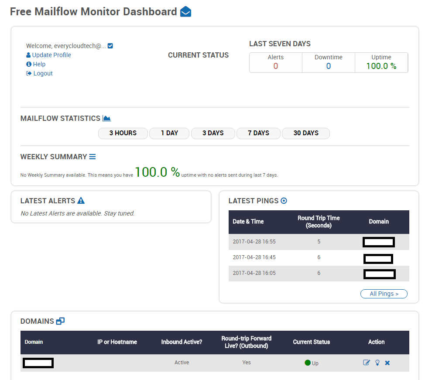
Task: Click the Weekly Summary list icon
Action: (93, 157)
